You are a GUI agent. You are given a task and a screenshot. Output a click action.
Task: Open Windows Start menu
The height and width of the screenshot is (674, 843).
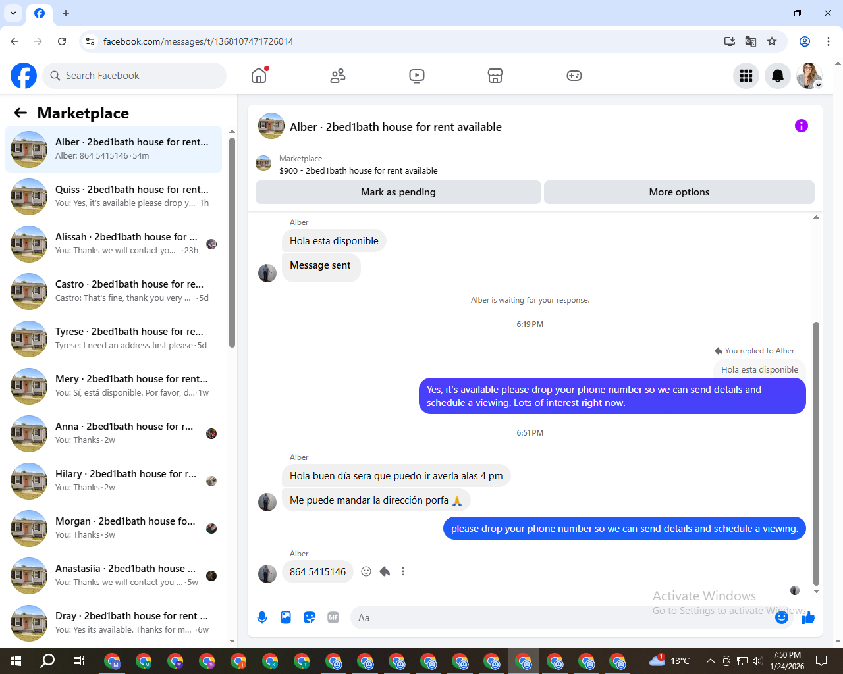[16, 661]
